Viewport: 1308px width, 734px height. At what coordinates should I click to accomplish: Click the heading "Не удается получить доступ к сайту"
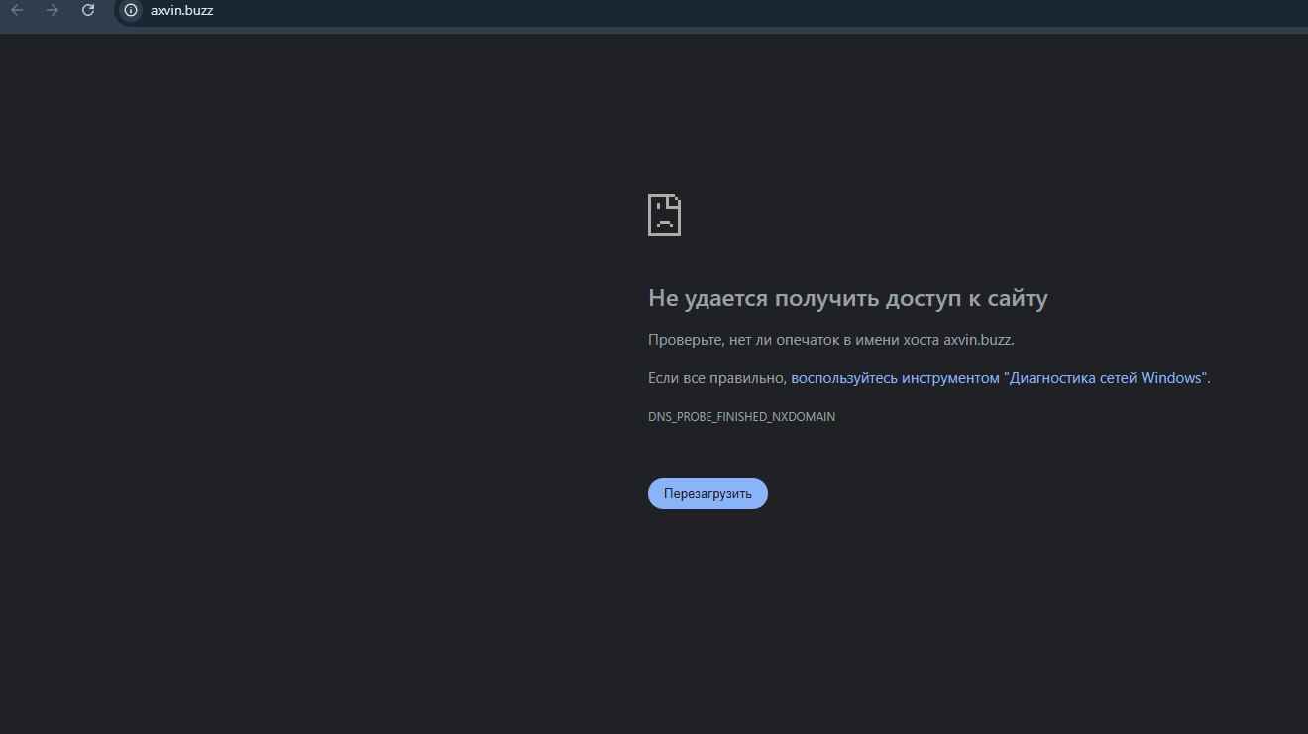click(x=848, y=298)
